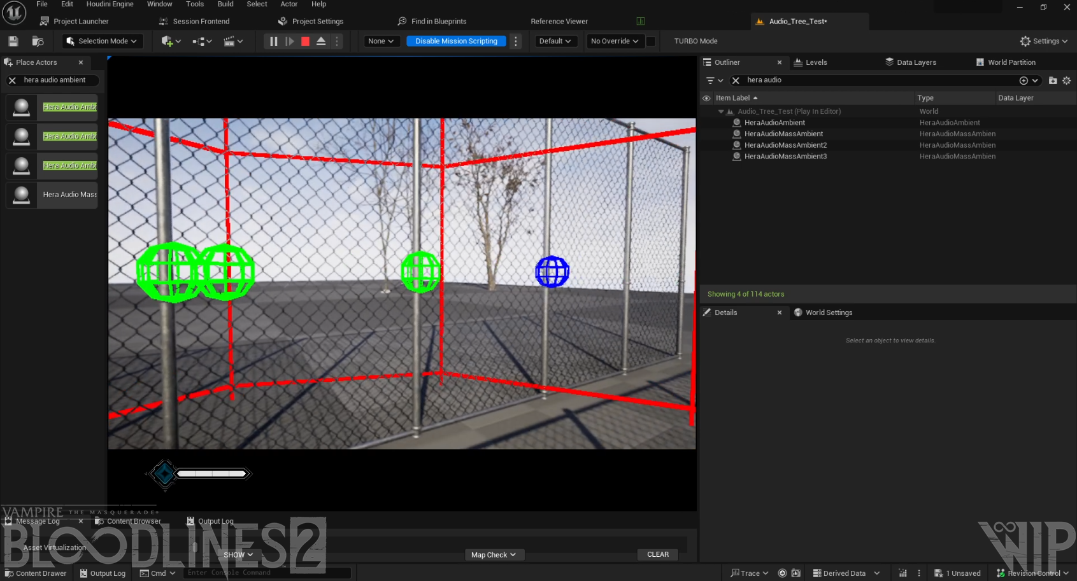Collapse the Audio_Tree_Test world tree node
1077x581 pixels.
pyautogui.click(x=721, y=111)
